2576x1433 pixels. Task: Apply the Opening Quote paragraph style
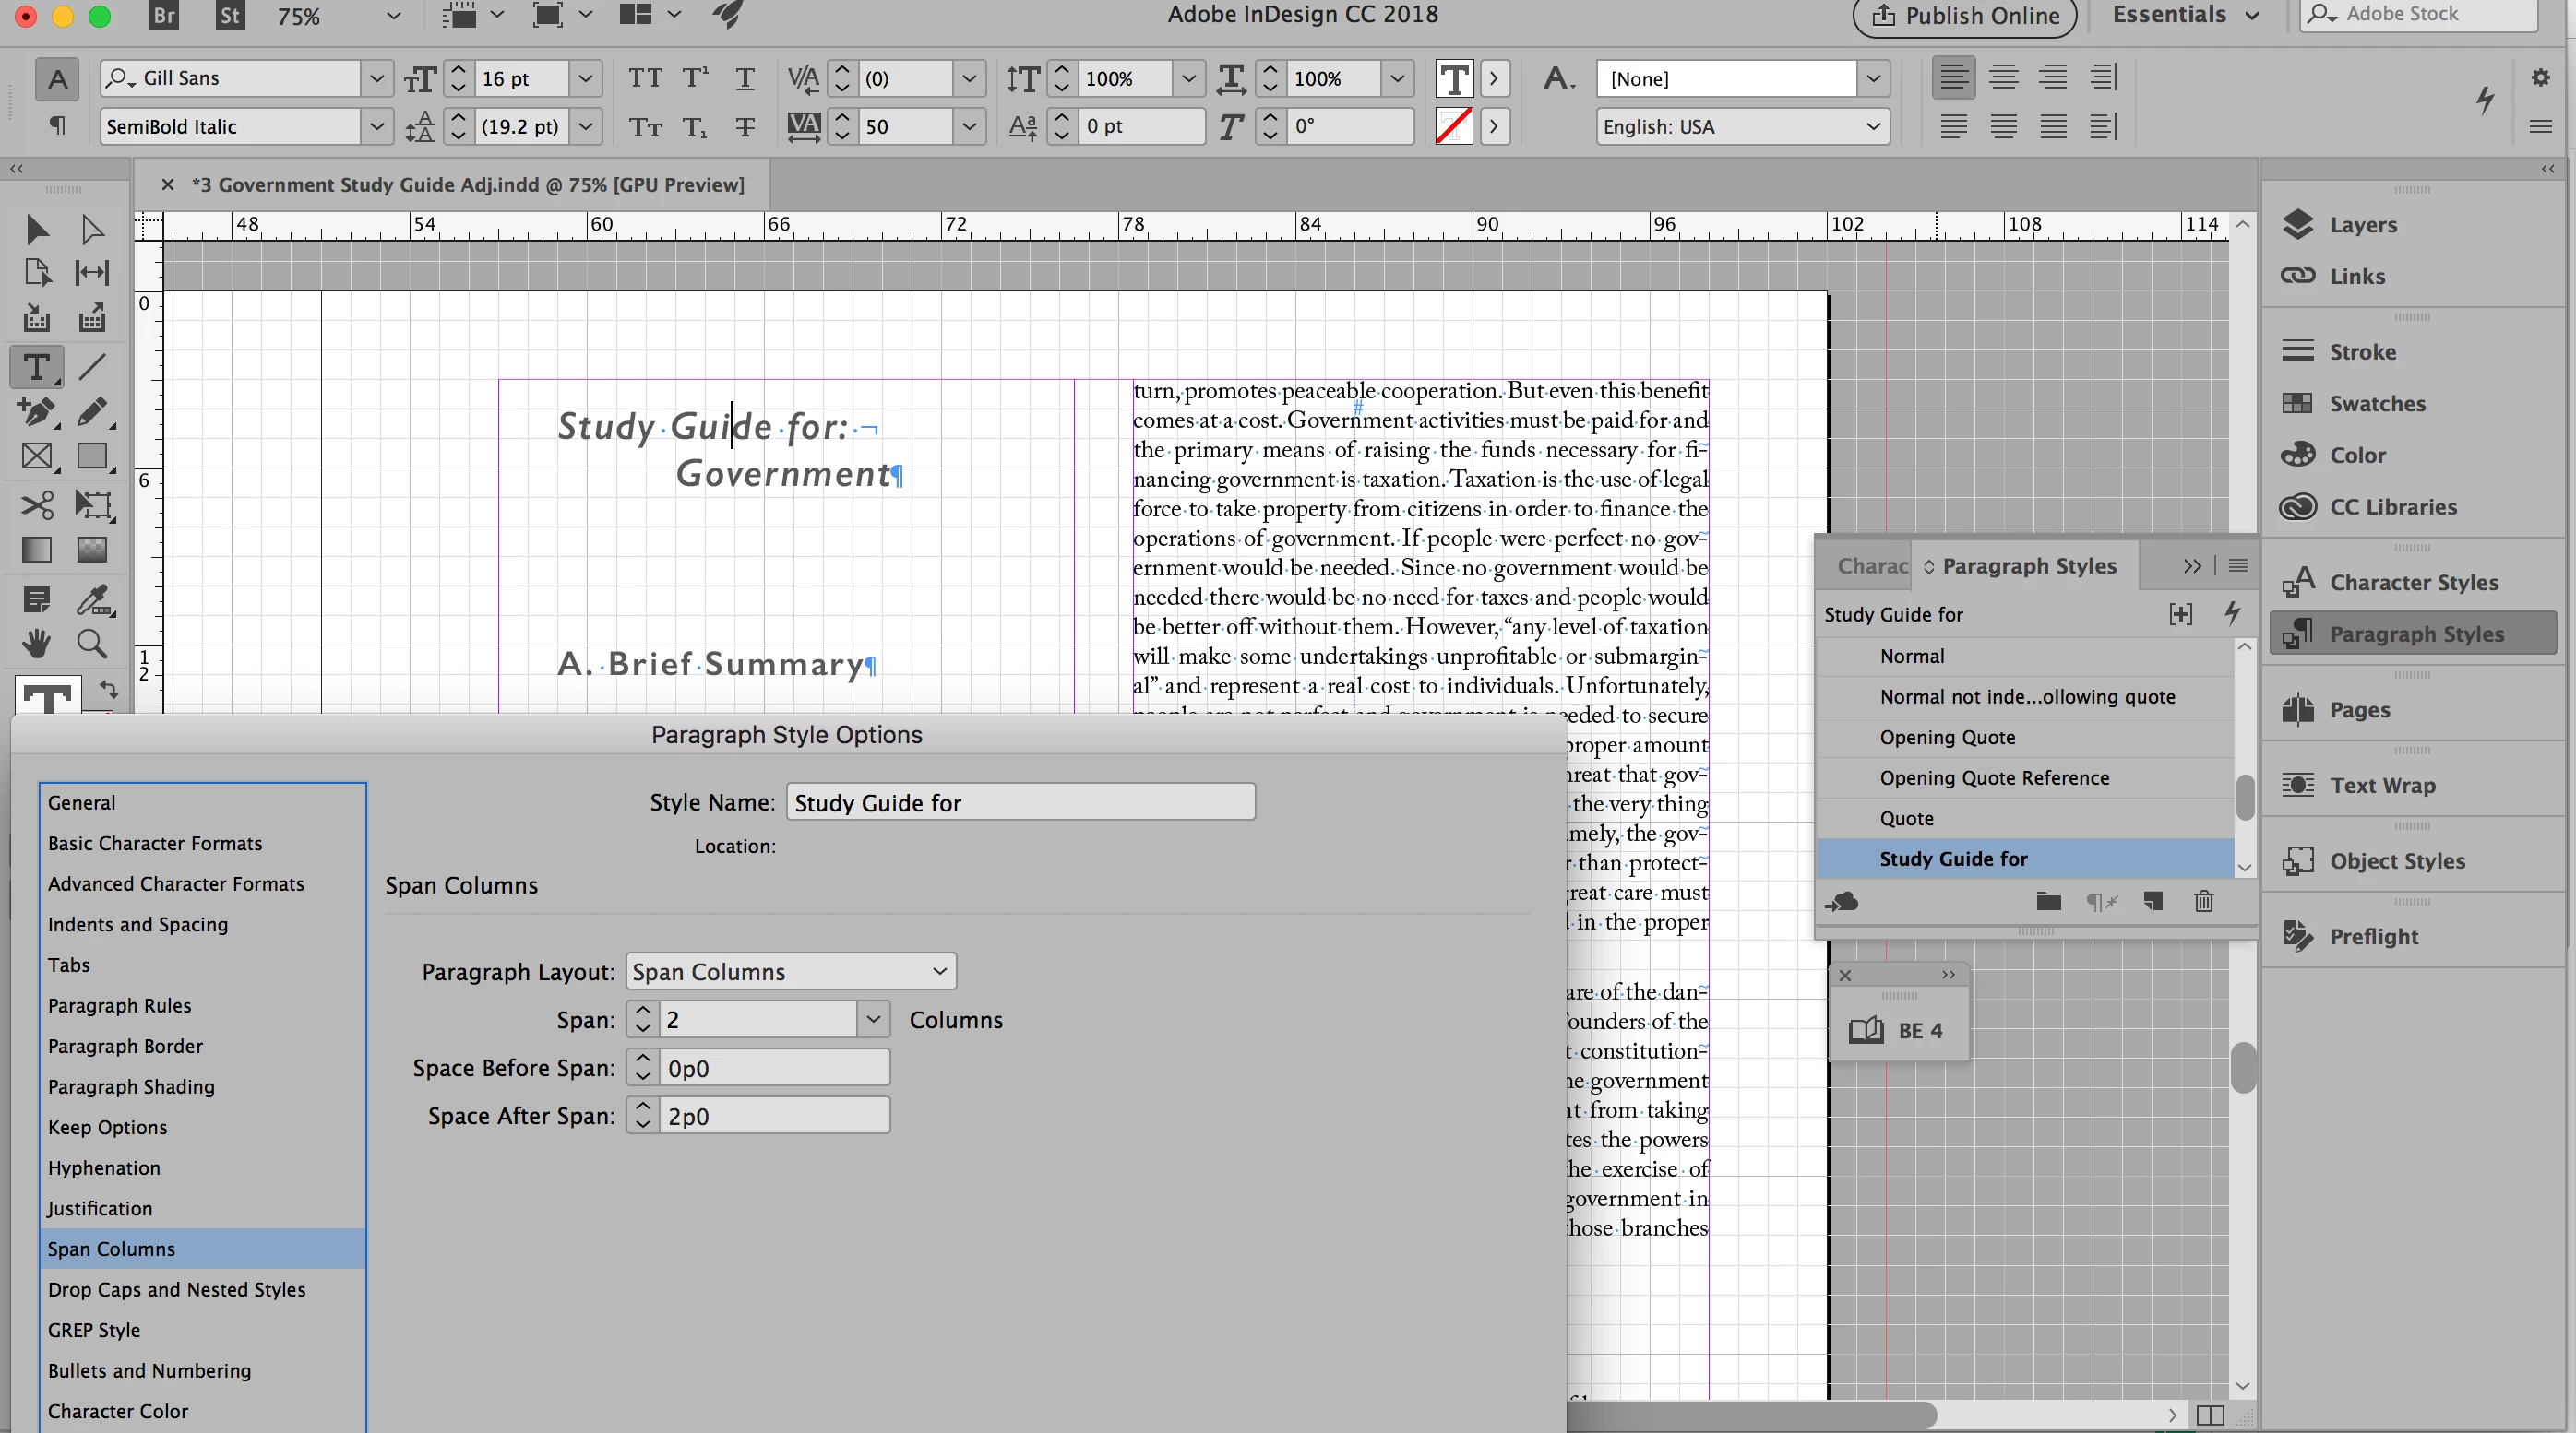[1947, 738]
